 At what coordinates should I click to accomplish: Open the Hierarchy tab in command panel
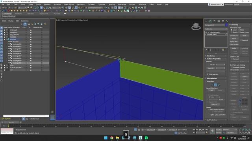pos(214,21)
